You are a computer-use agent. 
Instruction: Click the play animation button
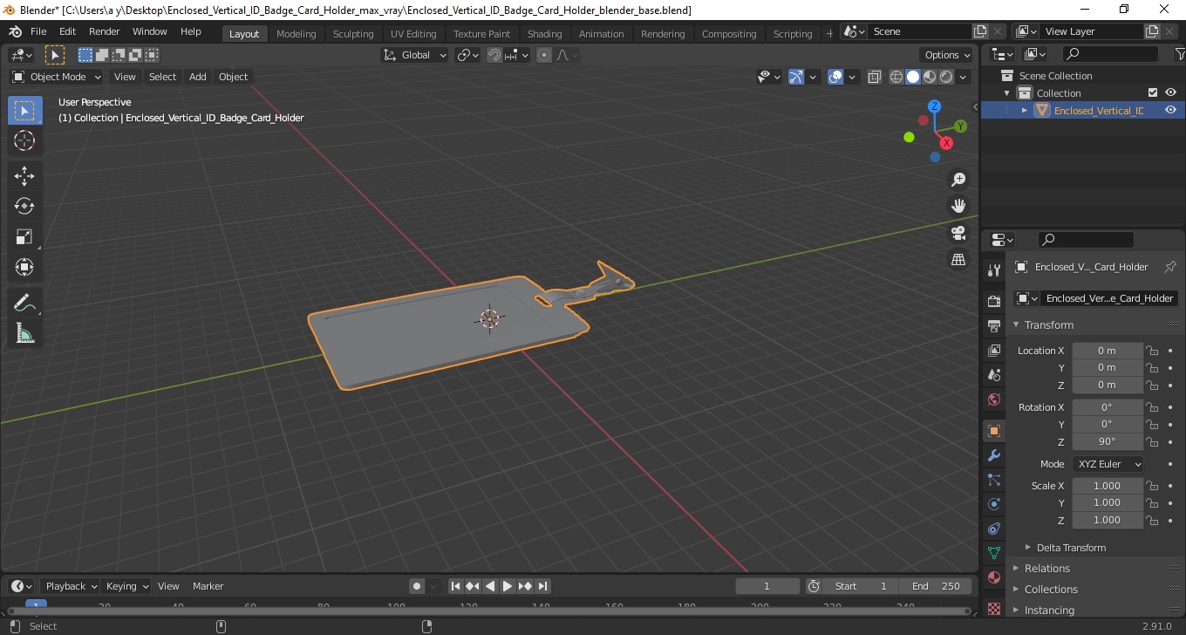coord(508,586)
